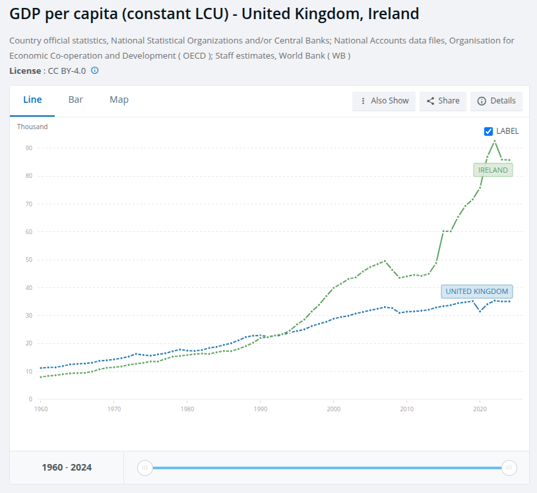Click the 90 y-axis value label
This screenshot has height=493, width=537.
29,148
